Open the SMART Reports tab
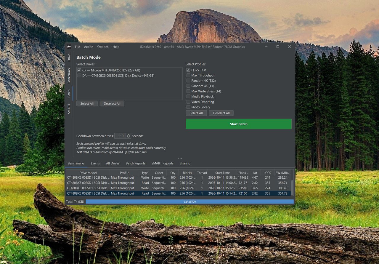Viewport: 379px width, 264px height. click(x=163, y=163)
